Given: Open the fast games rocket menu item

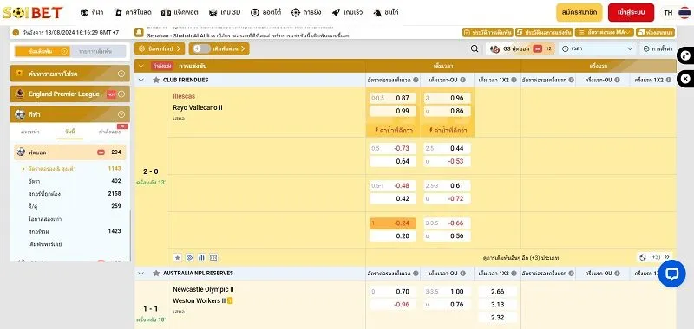Looking at the screenshot, I should click(348, 12).
